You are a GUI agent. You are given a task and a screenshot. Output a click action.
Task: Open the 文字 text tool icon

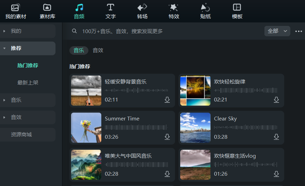111,7
